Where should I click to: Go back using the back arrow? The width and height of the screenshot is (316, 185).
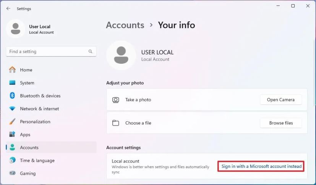tap(8, 8)
